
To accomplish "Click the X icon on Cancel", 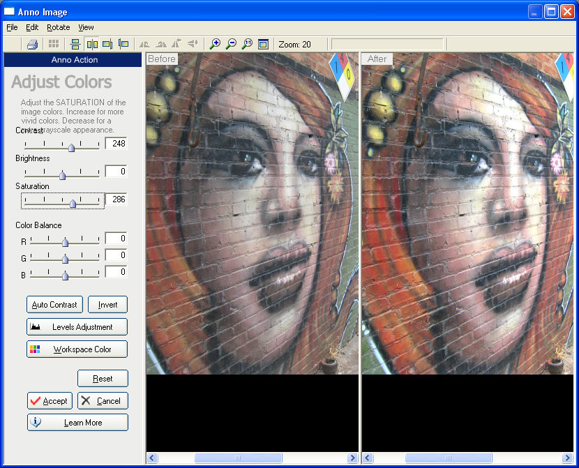I will 86,400.
